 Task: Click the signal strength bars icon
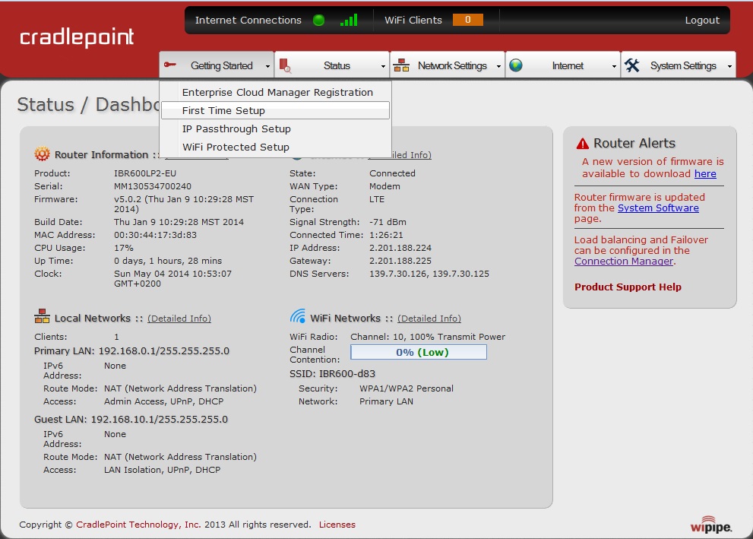coord(349,21)
